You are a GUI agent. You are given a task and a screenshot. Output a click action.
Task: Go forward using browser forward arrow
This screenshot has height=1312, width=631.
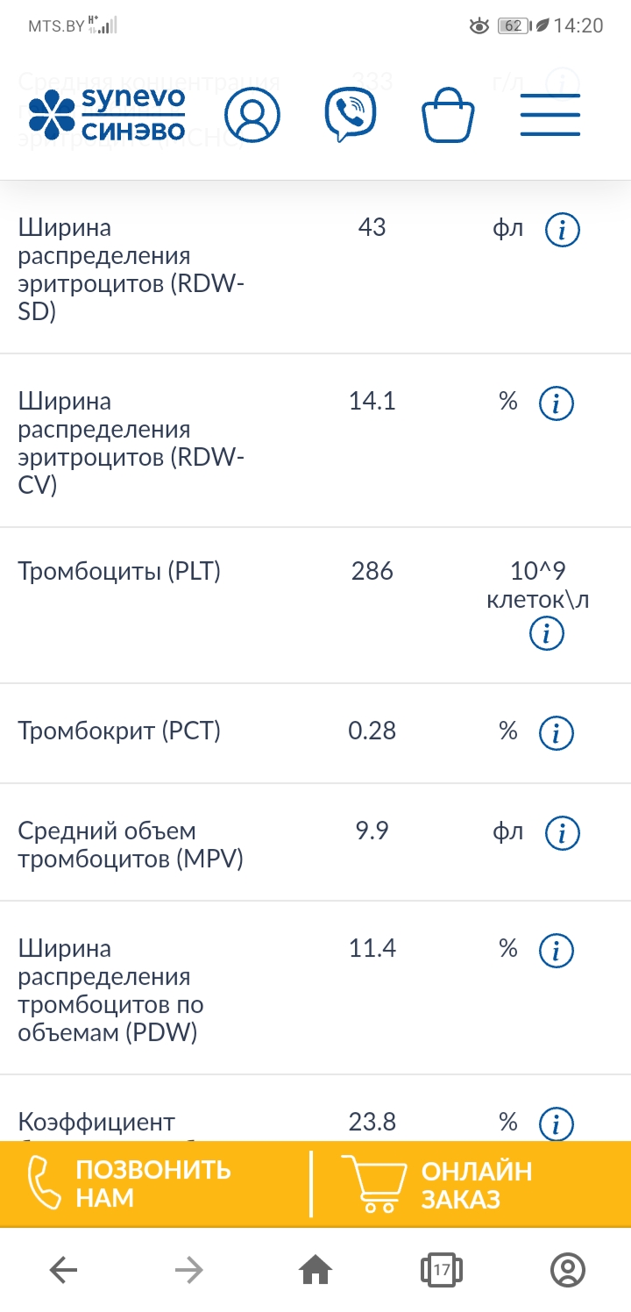click(x=189, y=1269)
